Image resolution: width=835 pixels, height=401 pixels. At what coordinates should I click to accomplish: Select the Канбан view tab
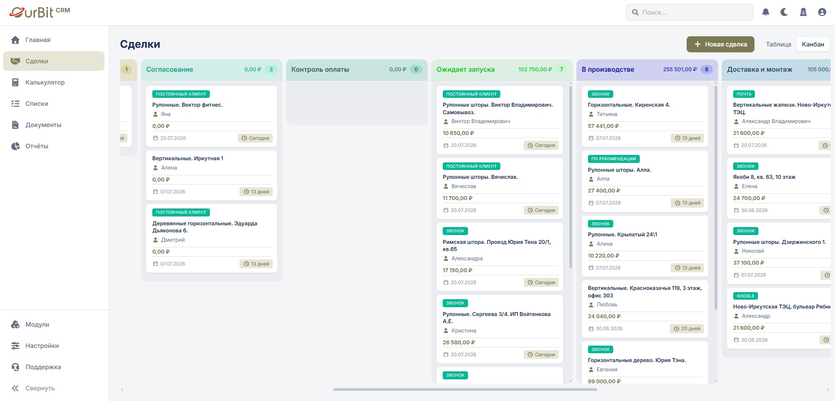(x=813, y=44)
